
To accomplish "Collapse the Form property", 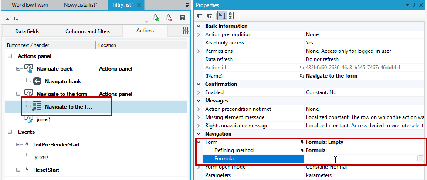I will (x=199, y=142).
